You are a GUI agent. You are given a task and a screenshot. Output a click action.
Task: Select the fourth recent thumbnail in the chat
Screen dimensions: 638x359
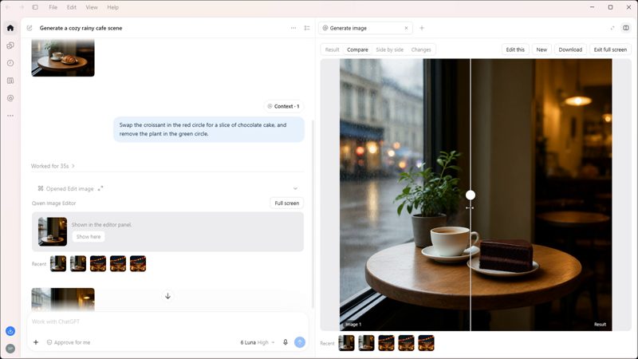(118, 264)
